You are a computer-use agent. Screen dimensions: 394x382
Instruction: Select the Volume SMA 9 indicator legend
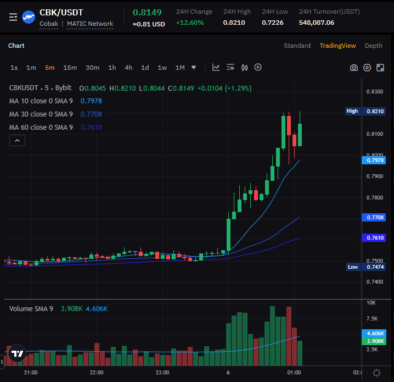tap(31, 309)
